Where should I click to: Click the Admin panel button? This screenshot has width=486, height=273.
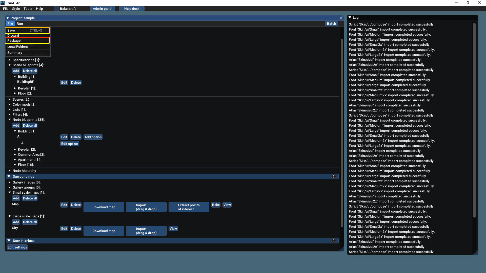[103, 9]
